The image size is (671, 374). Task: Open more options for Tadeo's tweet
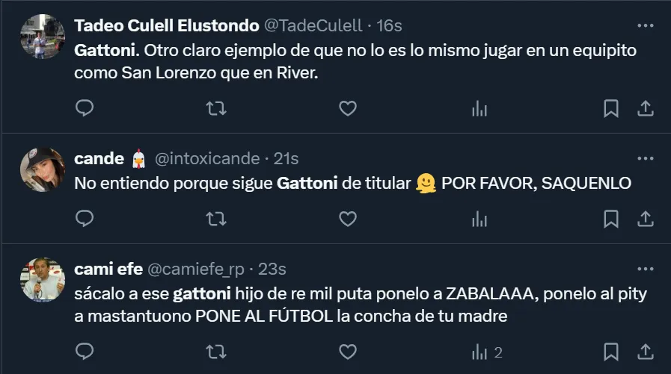point(645,25)
